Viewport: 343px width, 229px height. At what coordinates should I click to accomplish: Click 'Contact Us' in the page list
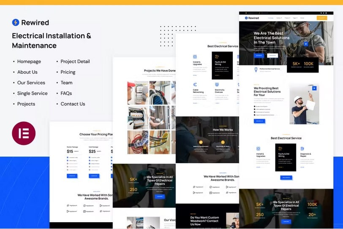[x=73, y=104]
